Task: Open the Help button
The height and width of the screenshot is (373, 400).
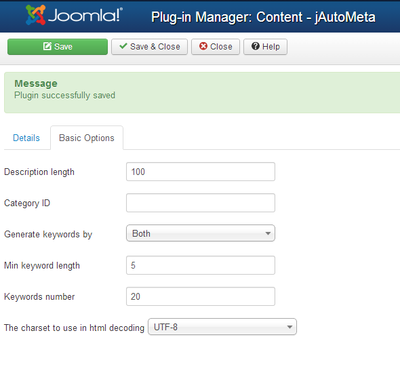Action: tap(265, 47)
